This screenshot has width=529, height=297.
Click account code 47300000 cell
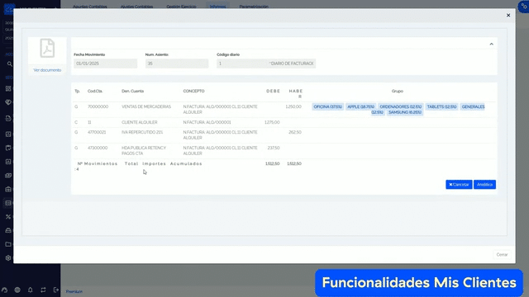(98, 148)
